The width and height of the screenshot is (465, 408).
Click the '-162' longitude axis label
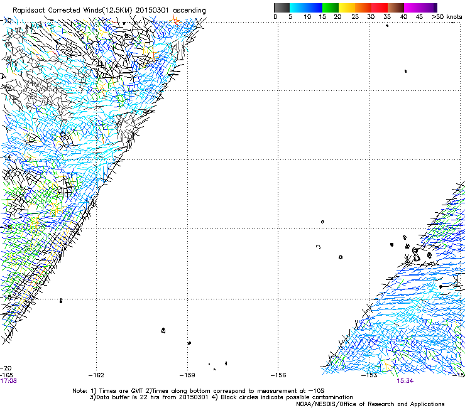(96, 375)
